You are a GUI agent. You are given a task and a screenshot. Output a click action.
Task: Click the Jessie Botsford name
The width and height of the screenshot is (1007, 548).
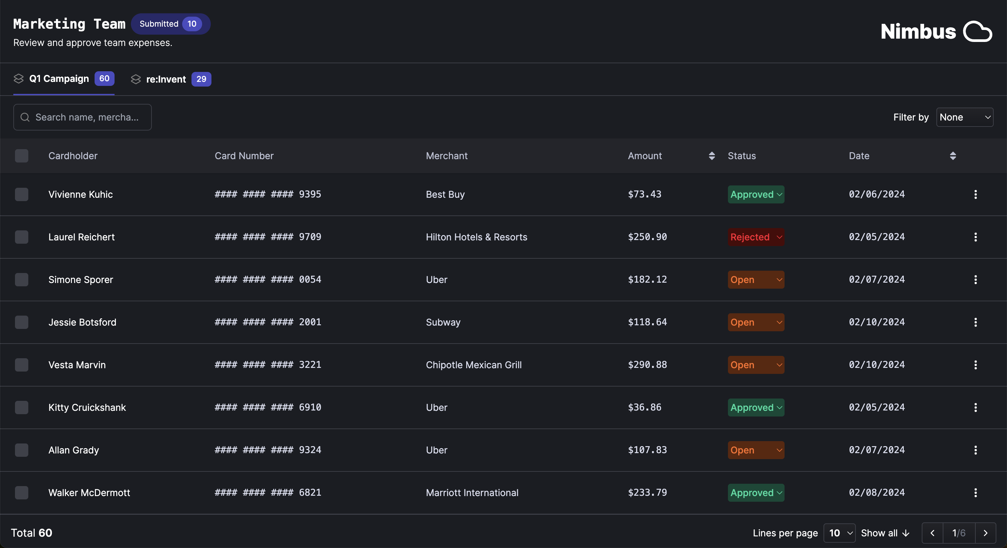(82, 322)
